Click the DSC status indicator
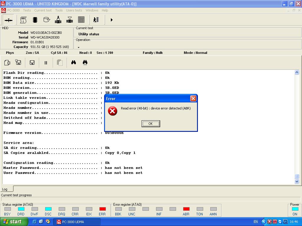302x226 pixels. click(x=48, y=209)
